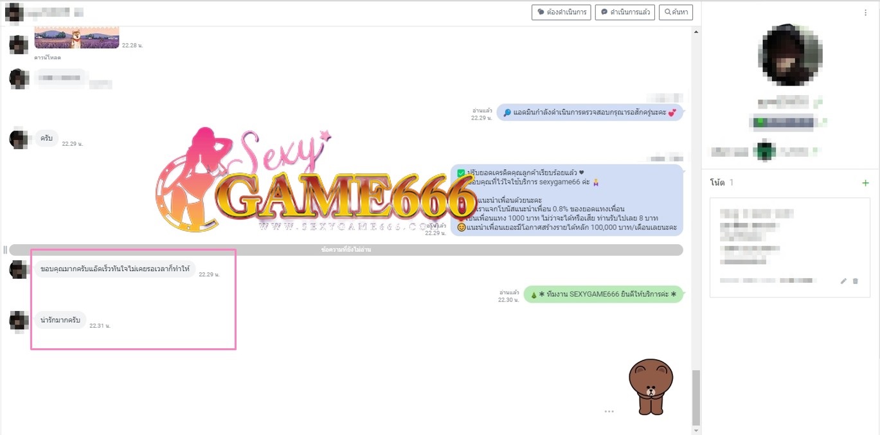Click the large profile picture in side panel

790,55
